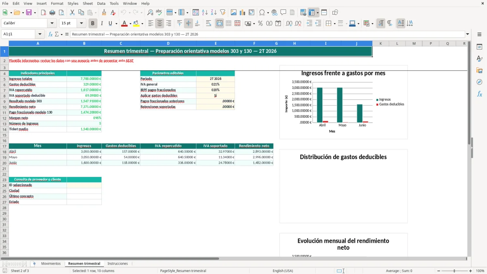The width and height of the screenshot is (487, 274).
Task: Click Increase Indent icon
Action: (309, 24)
